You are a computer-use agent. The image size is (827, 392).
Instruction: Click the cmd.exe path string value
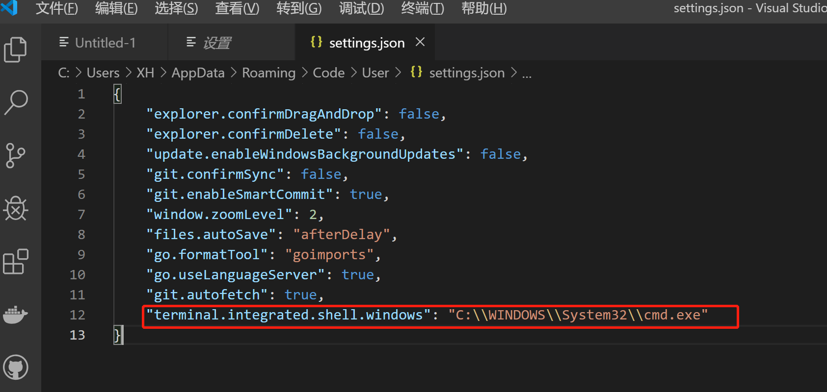578,315
